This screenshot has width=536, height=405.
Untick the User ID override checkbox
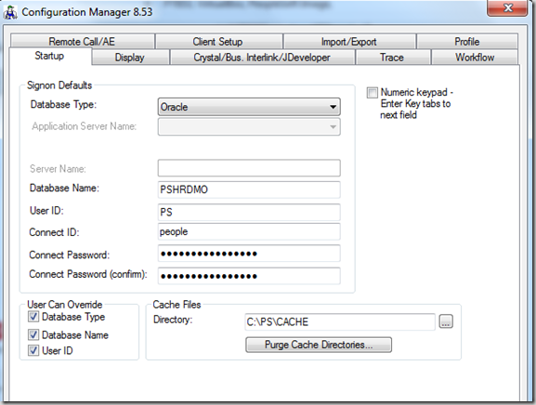[33, 350]
